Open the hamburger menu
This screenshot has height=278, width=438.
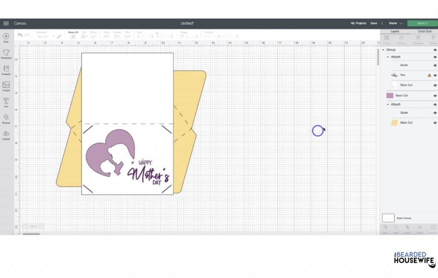(6, 23)
